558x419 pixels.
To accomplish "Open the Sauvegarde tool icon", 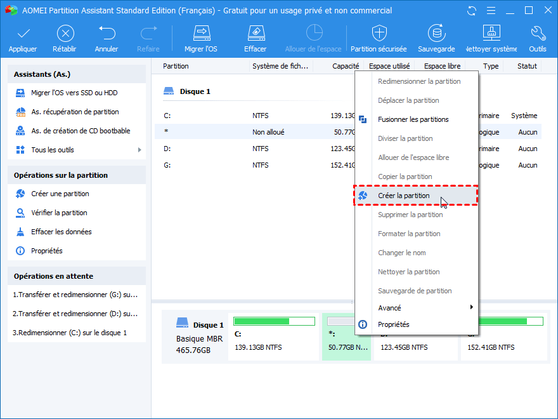I will point(436,33).
